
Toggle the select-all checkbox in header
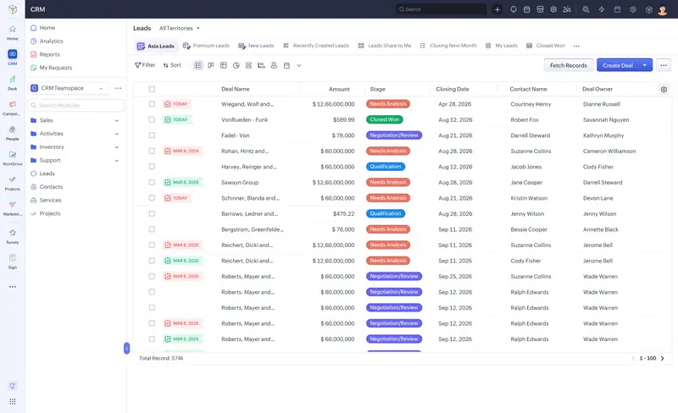coord(152,89)
